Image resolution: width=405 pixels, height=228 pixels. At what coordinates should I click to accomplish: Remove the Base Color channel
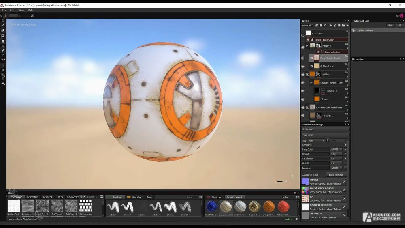point(345,149)
